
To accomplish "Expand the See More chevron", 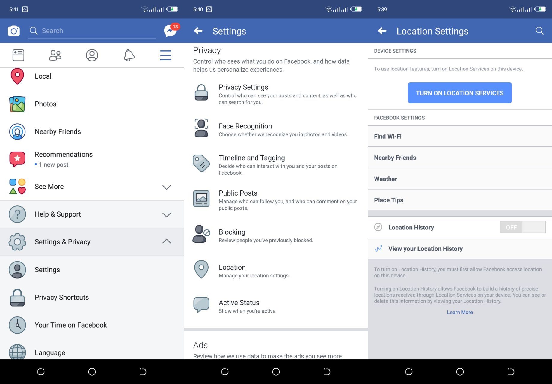I will (x=167, y=187).
